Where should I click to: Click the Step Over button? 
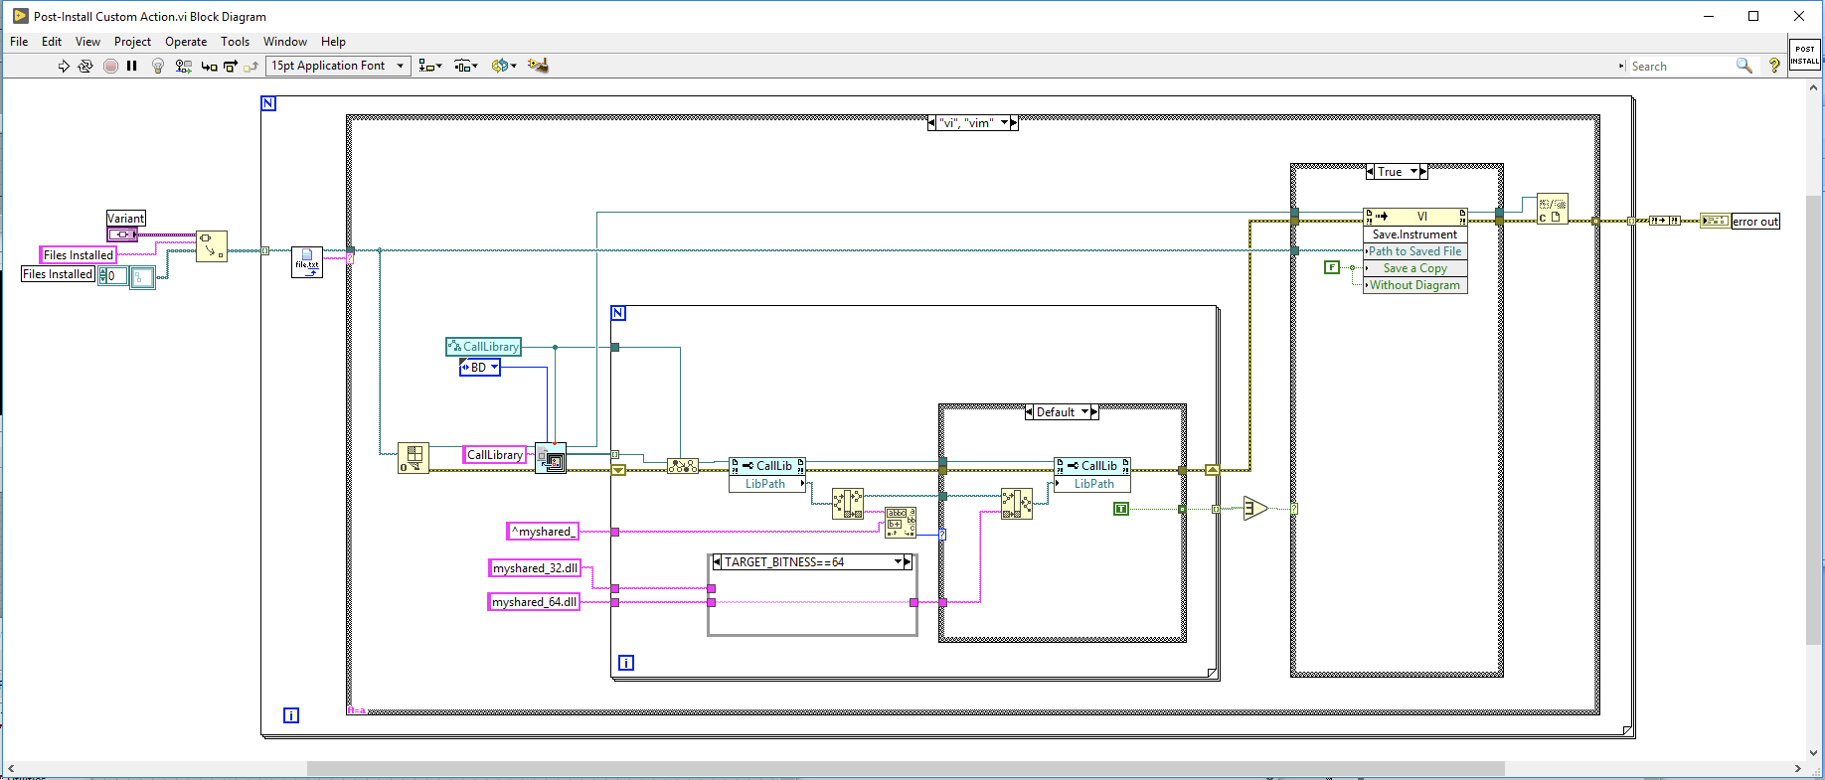[231, 67]
